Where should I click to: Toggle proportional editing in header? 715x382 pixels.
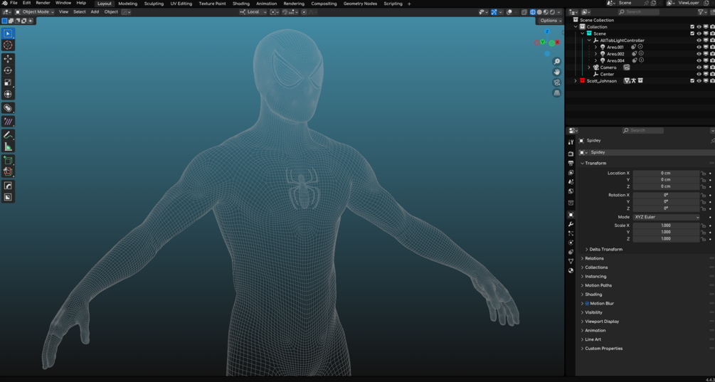304,12
